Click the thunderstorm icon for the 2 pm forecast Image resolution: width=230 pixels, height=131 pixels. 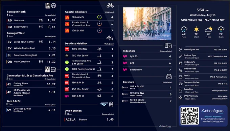(x=221, y=29)
